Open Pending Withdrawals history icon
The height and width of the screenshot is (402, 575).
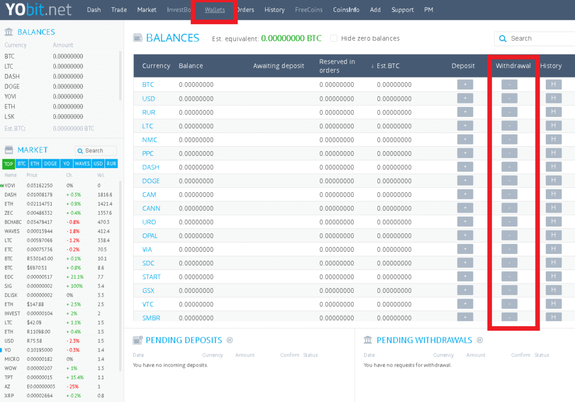click(480, 340)
